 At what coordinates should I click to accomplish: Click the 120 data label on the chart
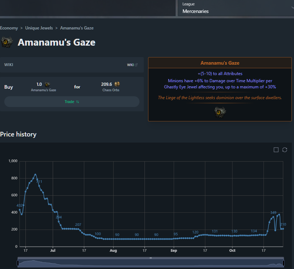point(195,232)
